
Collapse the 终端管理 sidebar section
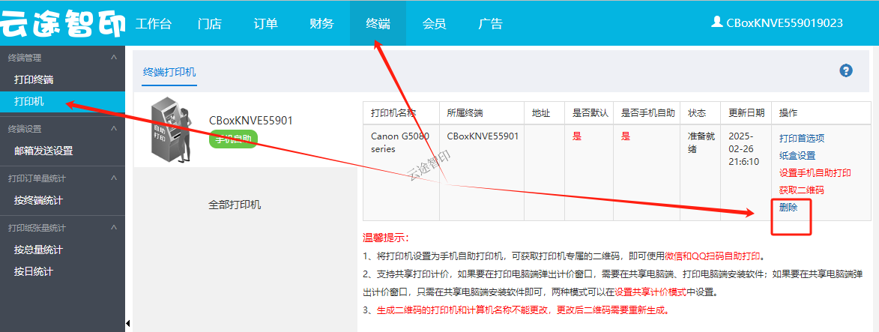click(113, 58)
